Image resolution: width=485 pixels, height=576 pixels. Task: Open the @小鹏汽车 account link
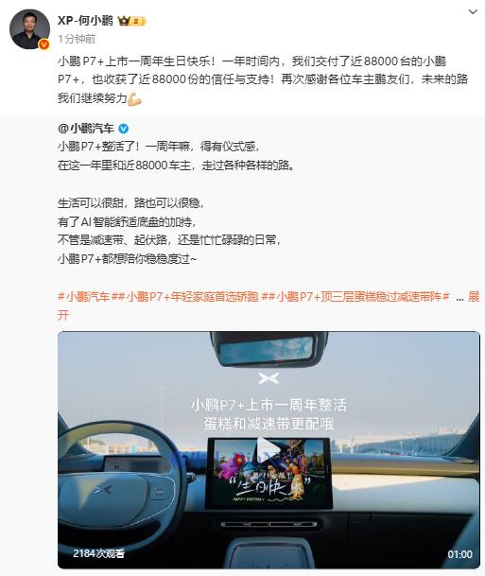click(x=86, y=129)
